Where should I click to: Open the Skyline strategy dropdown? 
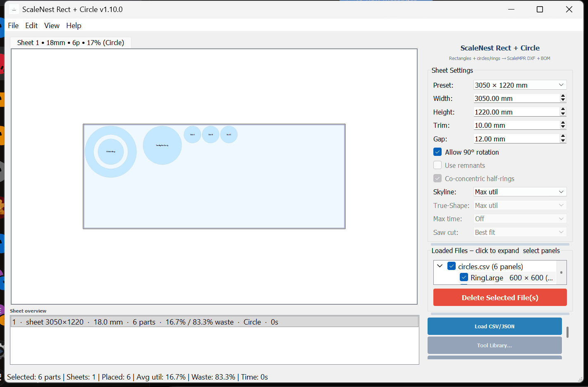[520, 192]
